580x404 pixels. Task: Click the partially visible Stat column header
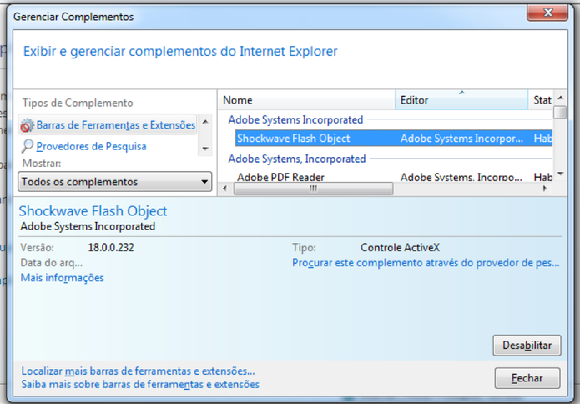click(x=542, y=100)
